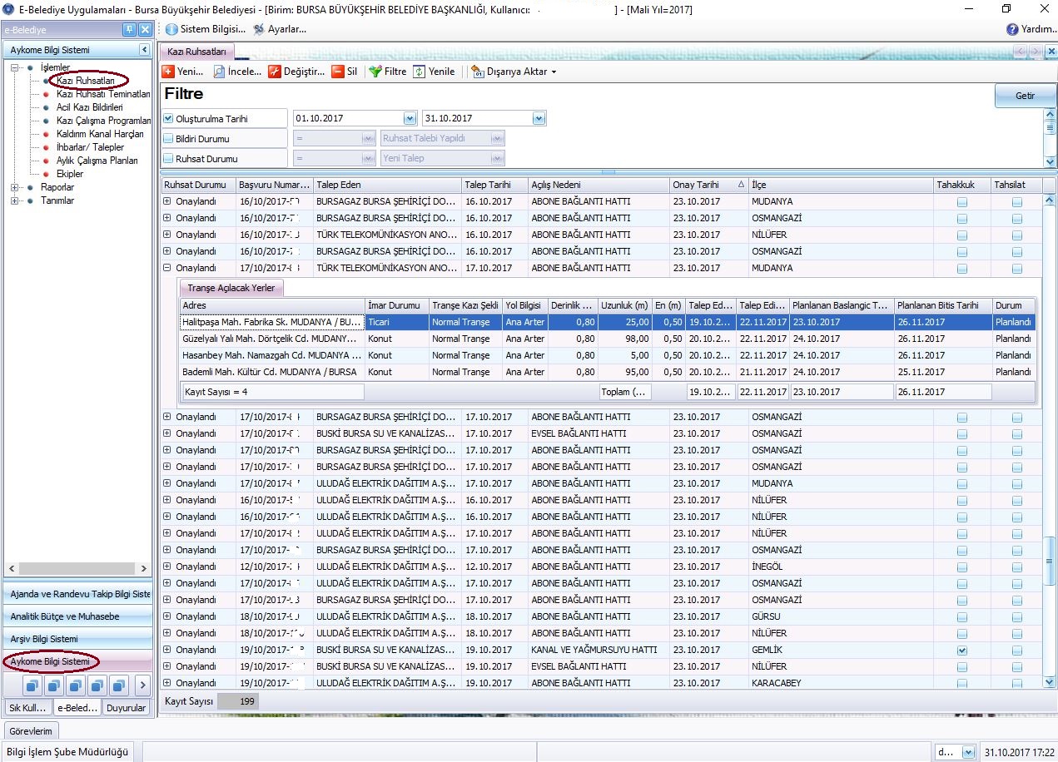
Task: Switch to the Duyurular tab
Action: pos(126,708)
